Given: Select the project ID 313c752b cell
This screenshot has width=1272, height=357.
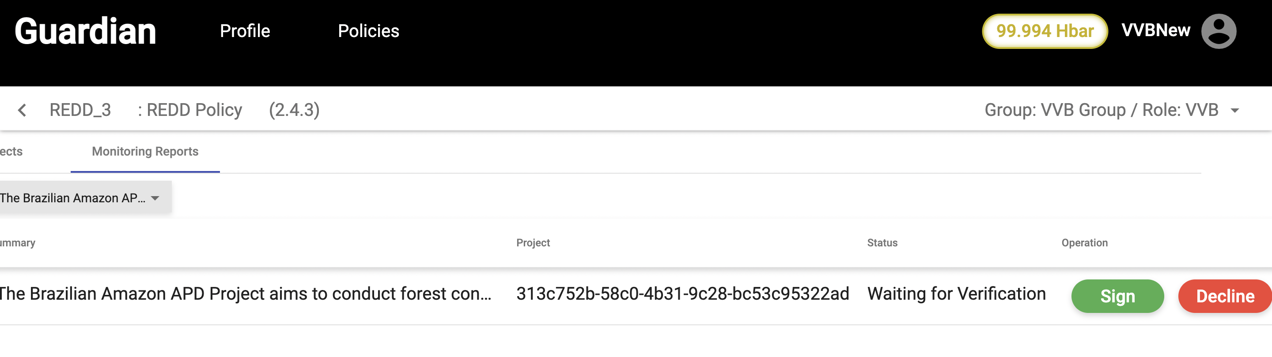Looking at the screenshot, I should coord(682,294).
